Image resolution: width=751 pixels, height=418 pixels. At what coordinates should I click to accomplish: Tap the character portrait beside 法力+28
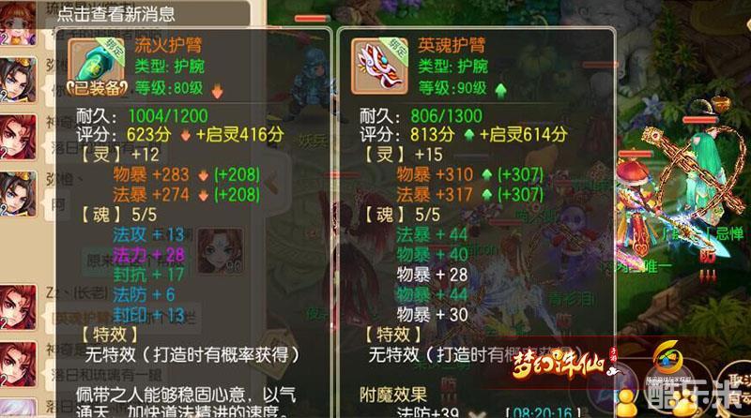pos(221,251)
